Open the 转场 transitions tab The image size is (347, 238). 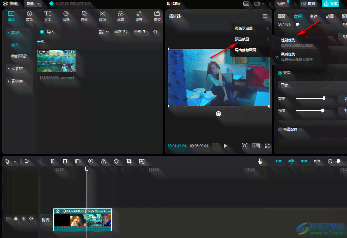click(x=102, y=16)
